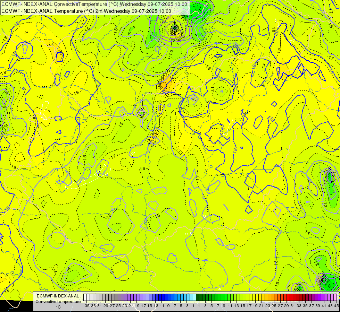Pick the white first swatch of the color scale
Viewport: 340px width, 312px height.
click(x=85, y=297)
